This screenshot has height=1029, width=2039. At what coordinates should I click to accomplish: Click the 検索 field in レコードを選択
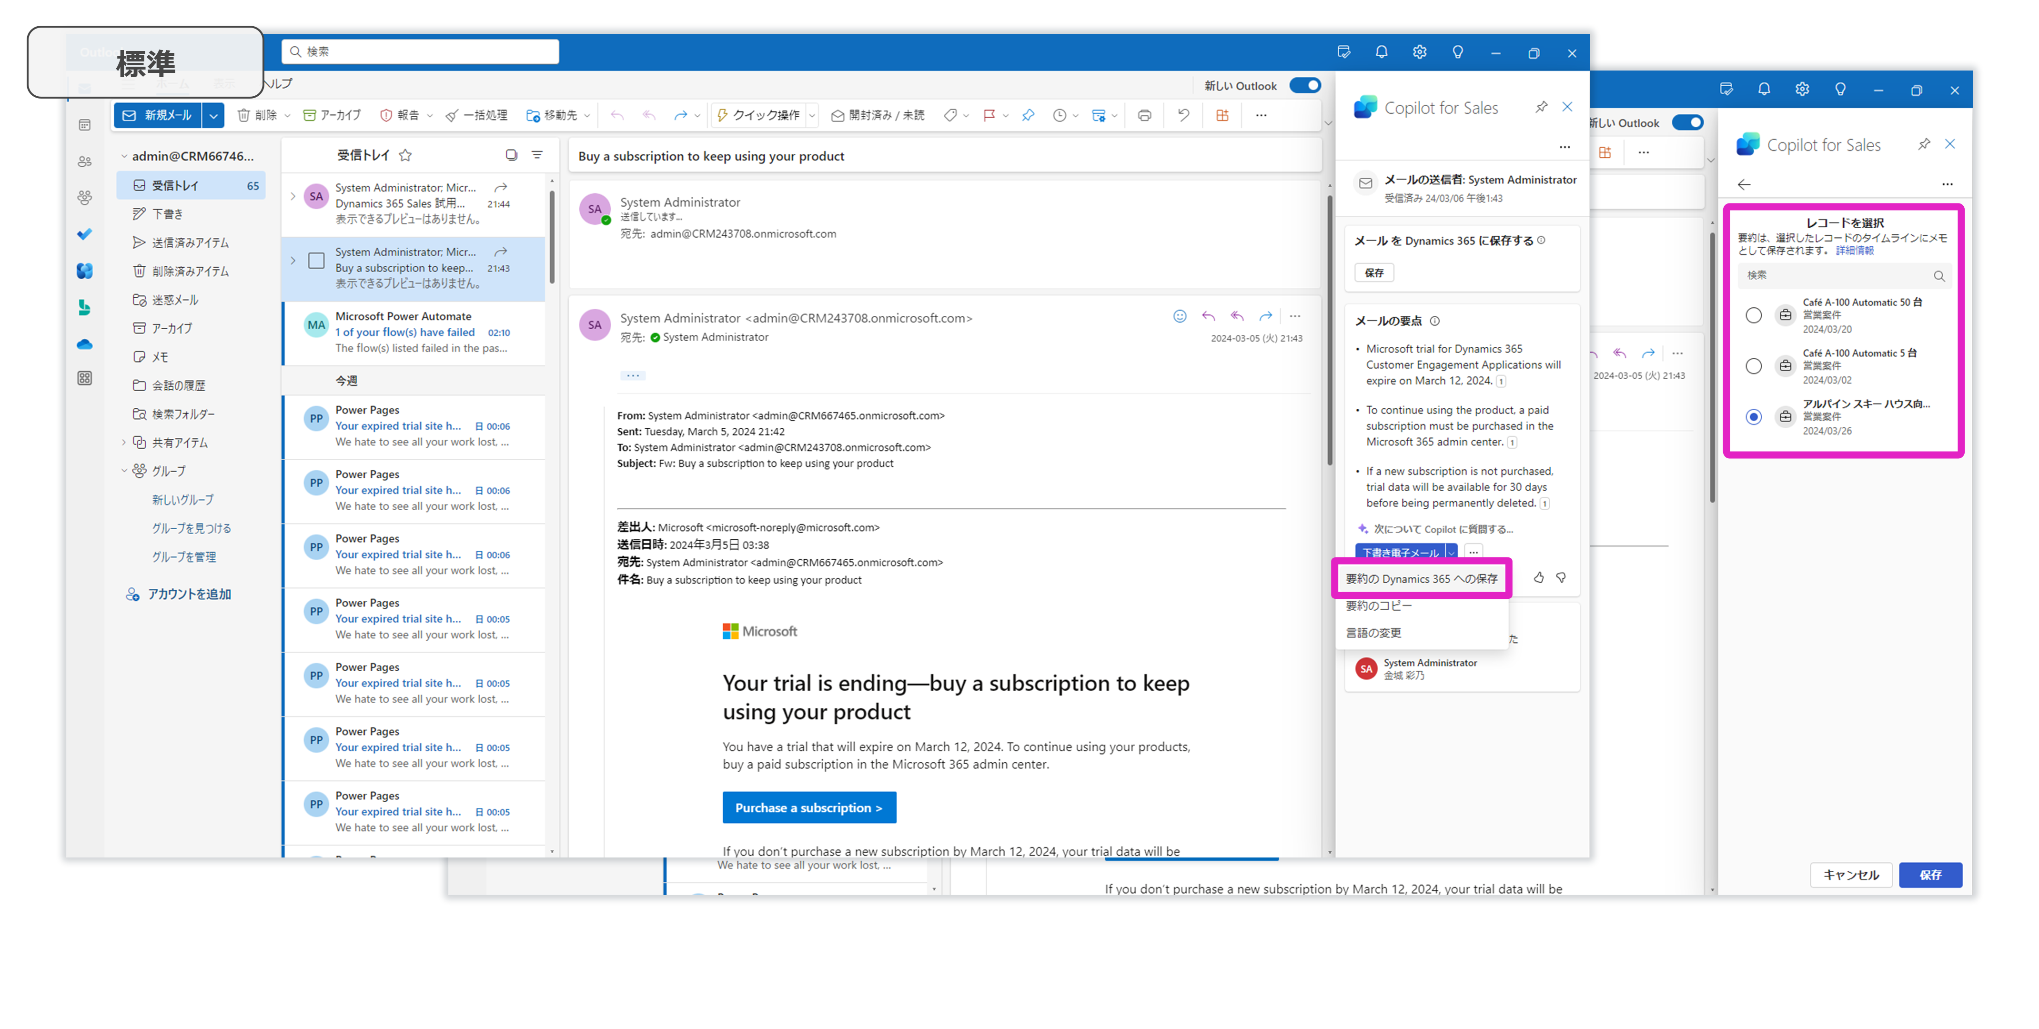click(x=1844, y=275)
